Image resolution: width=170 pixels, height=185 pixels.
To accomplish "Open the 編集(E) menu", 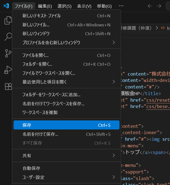I will [x=45, y=6].
